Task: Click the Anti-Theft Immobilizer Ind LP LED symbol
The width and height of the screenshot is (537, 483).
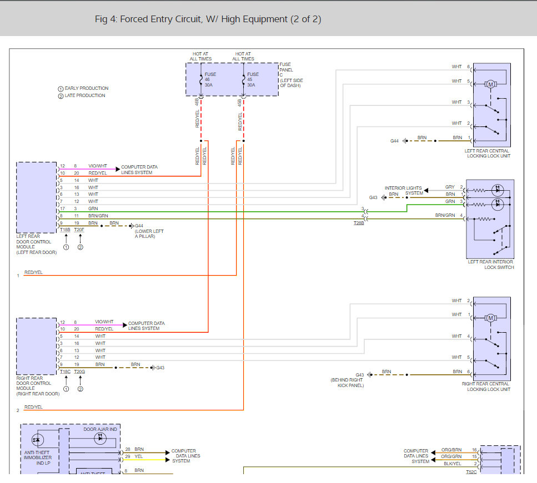Action: [37, 440]
